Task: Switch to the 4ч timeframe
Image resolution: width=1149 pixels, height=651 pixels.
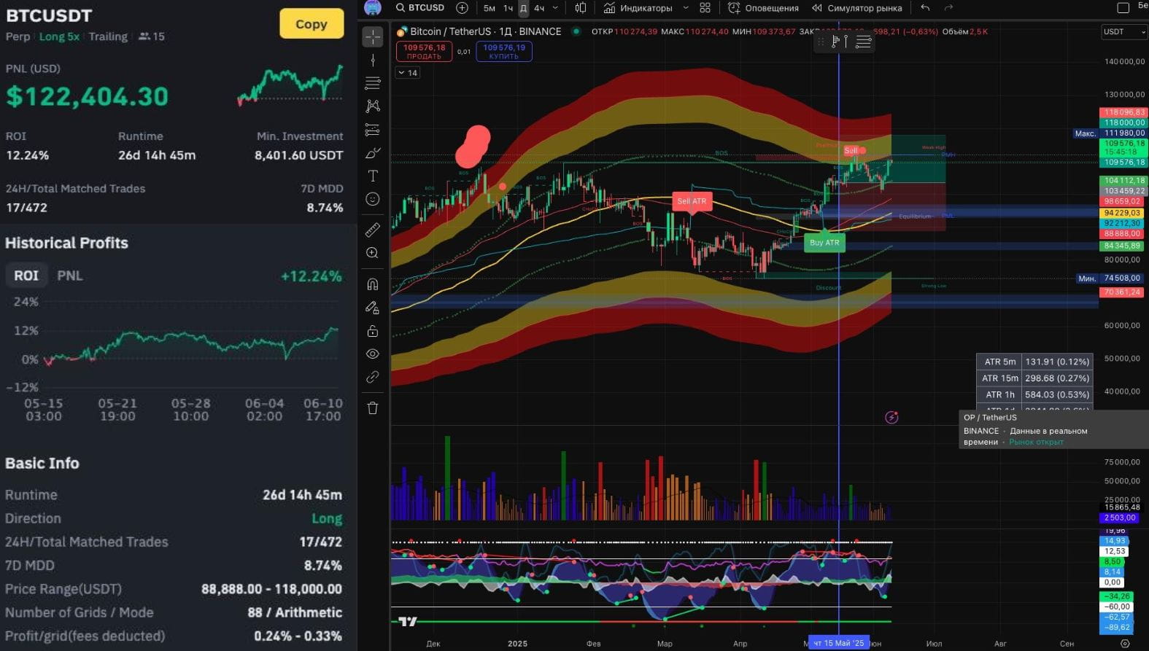Action: [x=539, y=8]
